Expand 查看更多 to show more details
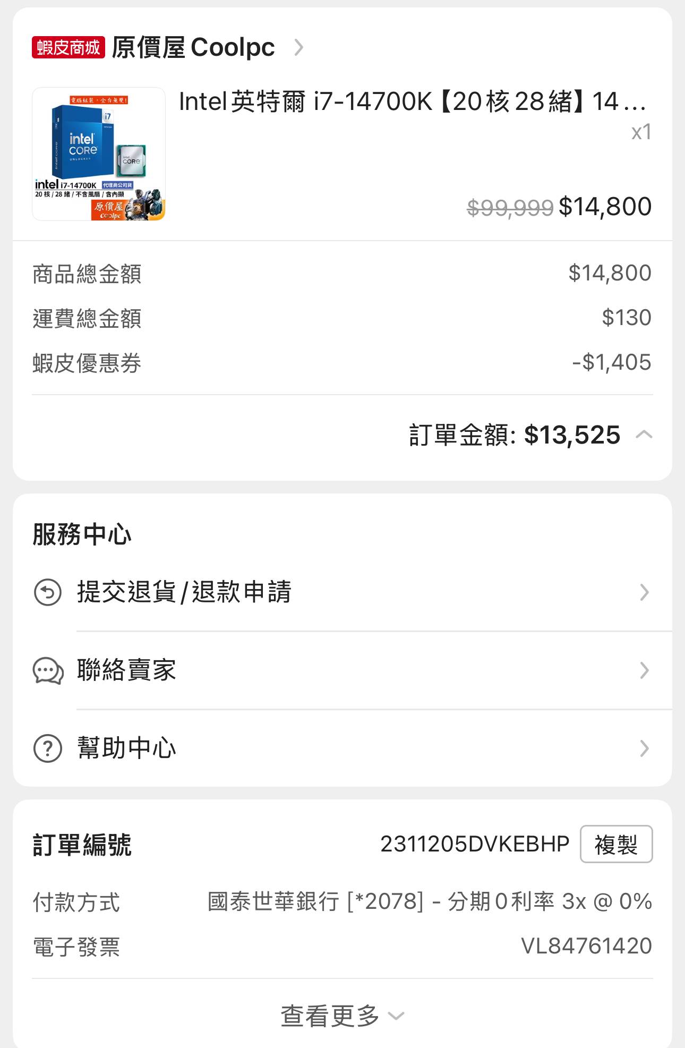 tap(343, 1016)
